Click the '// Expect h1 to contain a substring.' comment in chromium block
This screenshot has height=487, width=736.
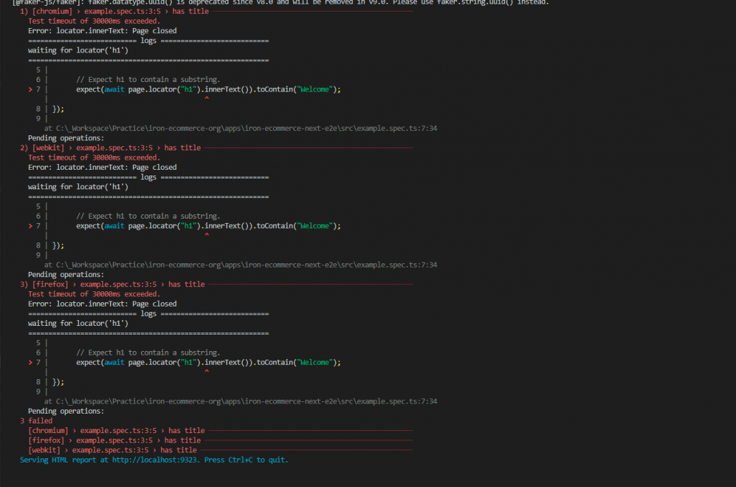148,80
